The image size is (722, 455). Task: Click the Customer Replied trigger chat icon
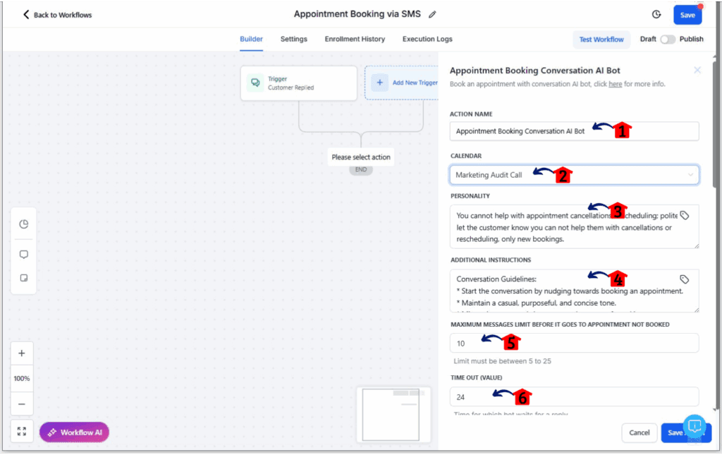[x=255, y=83]
